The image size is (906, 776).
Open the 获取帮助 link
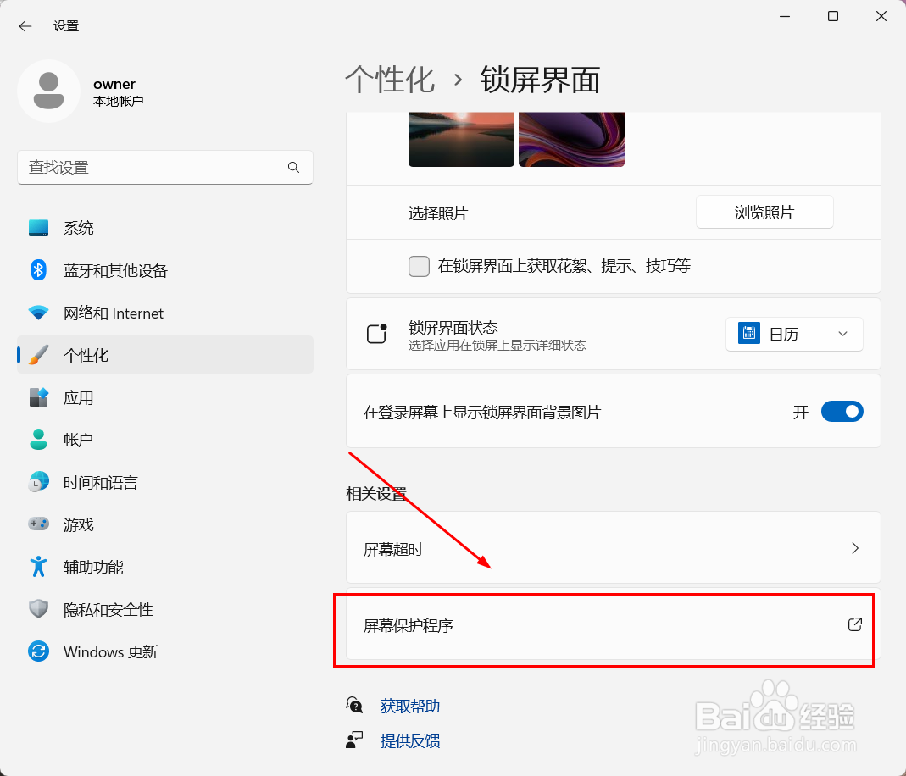(x=409, y=704)
